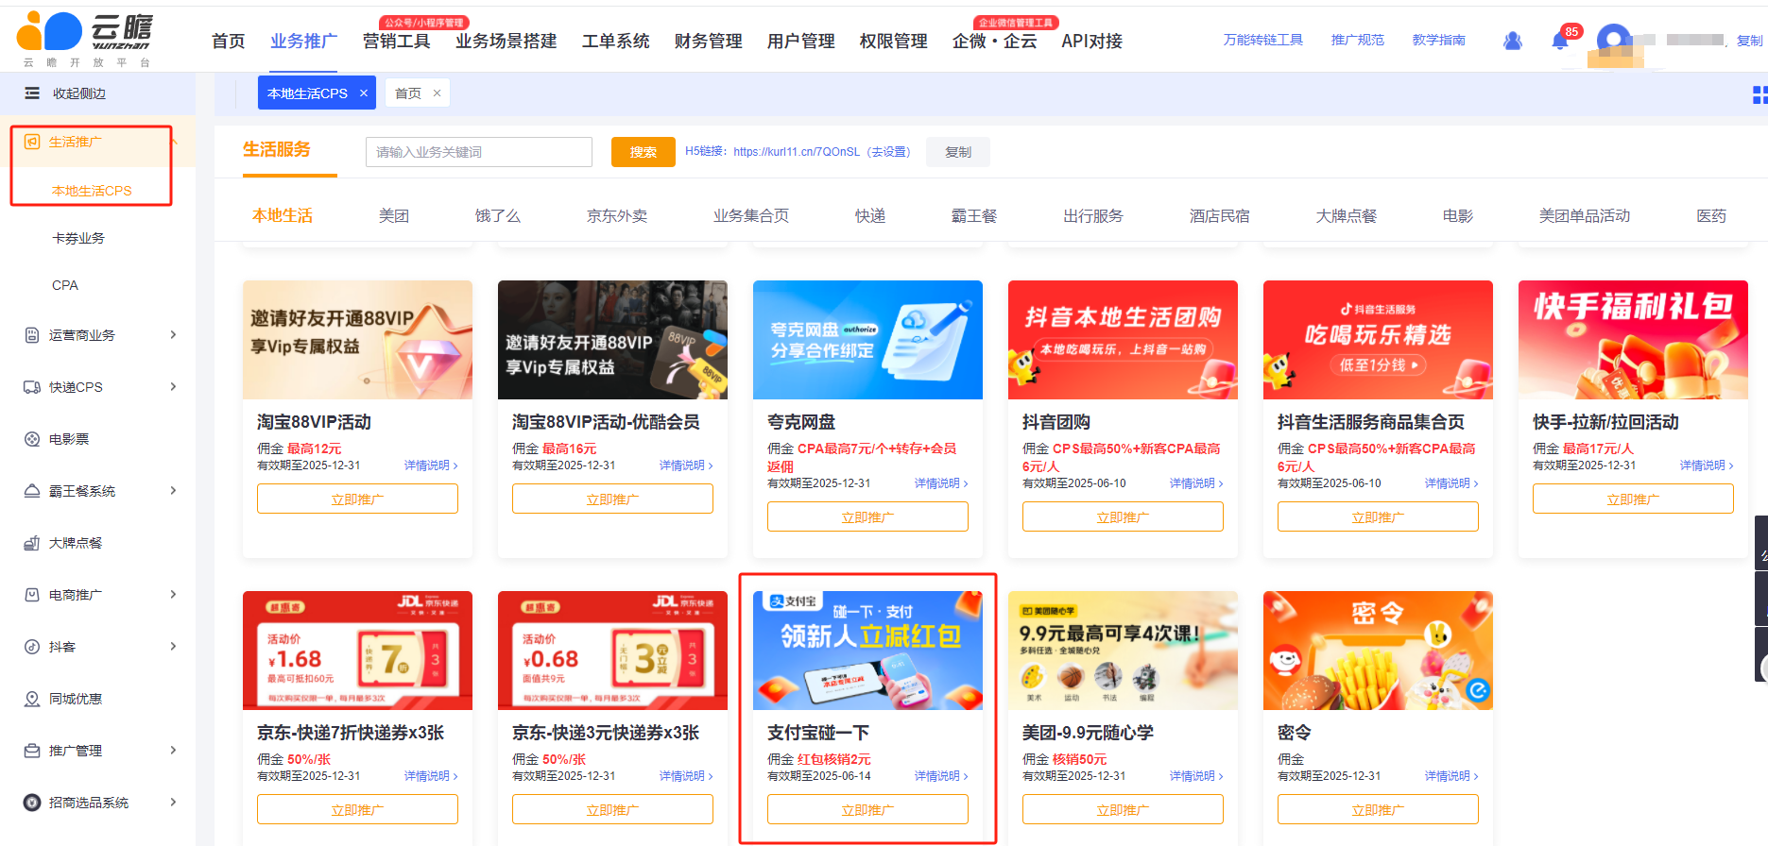Viewport: 1768px width, 846px height.
Task: Select the 霸王餐 category tab
Action: pos(974,216)
